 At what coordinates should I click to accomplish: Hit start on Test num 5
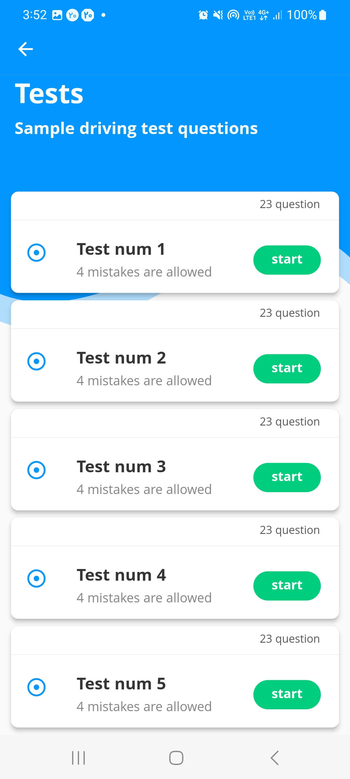(x=287, y=694)
